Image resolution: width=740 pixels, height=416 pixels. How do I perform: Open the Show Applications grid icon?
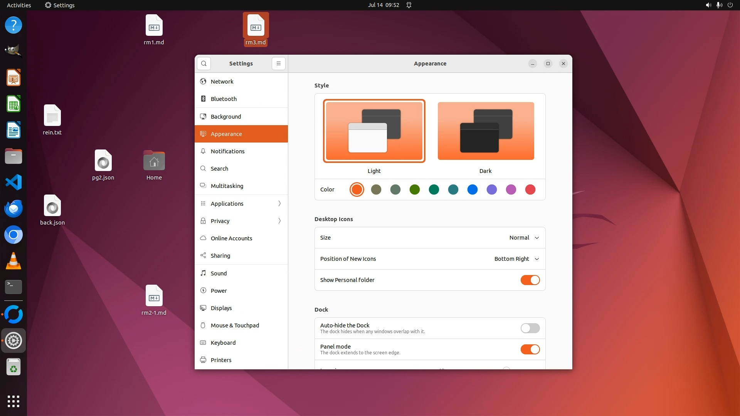[13, 401]
